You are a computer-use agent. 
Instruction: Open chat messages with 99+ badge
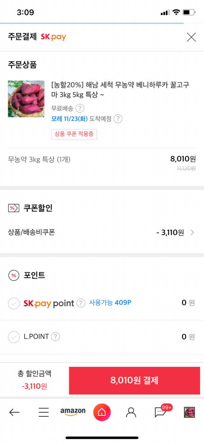pos(160,412)
